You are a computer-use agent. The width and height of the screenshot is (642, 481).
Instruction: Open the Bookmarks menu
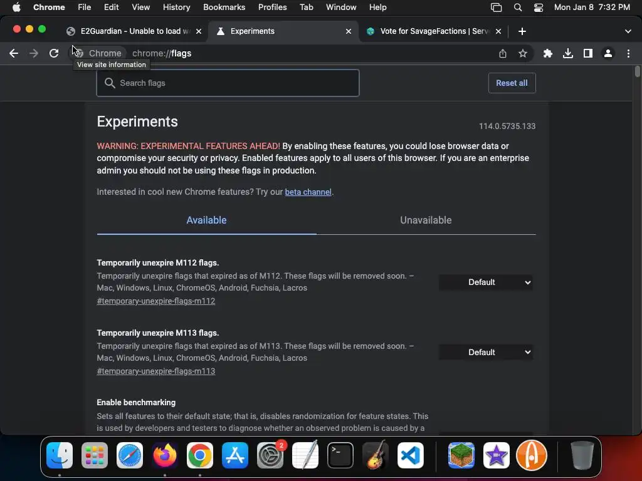(x=224, y=8)
